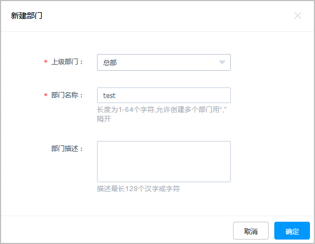Click the 上级部门 field label
315x244 pixels.
tap(67, 62)
